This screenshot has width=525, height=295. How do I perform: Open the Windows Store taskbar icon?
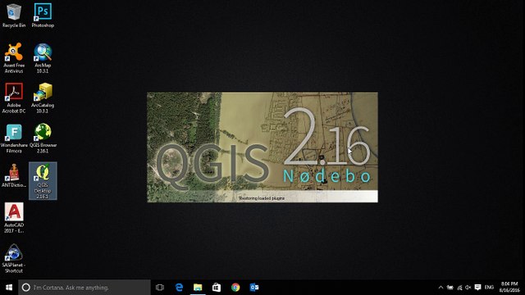[217, 288]
